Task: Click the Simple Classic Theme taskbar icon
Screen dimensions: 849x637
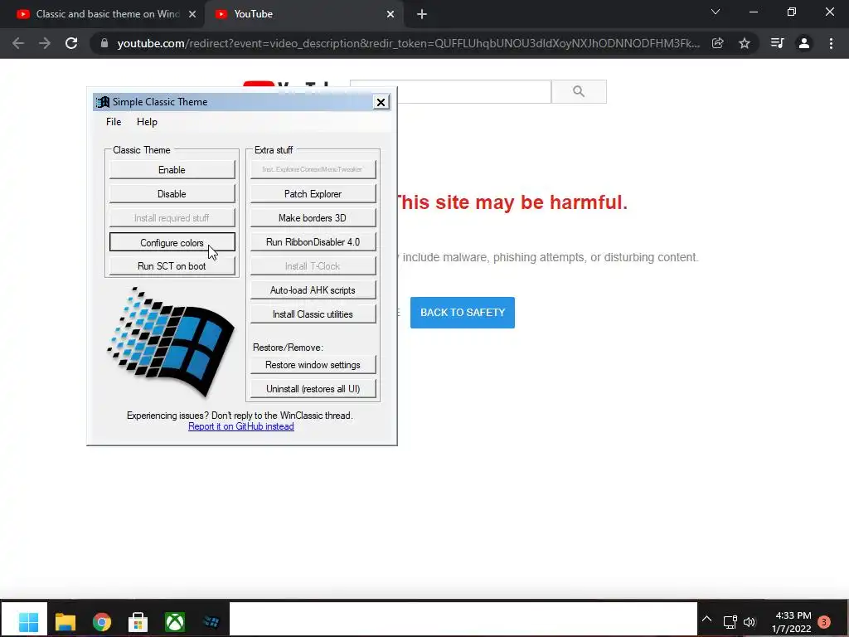Action: pyautogui.click(x=211, y=622)
